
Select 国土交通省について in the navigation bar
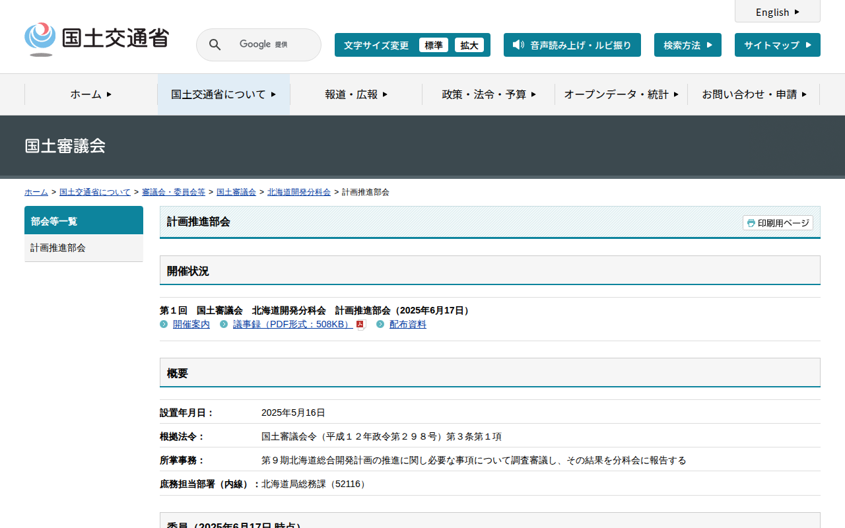click(x=223, y=94)
